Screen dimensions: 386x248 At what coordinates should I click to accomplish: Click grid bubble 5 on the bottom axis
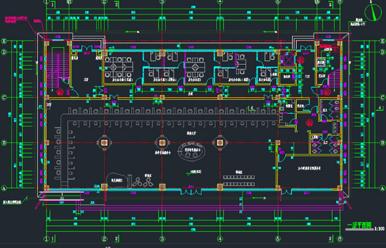(278, 239)
